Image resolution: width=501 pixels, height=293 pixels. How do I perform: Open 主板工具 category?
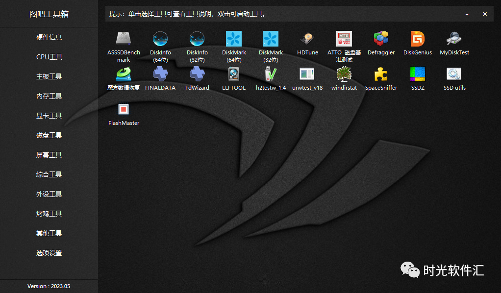pos(49,76)
